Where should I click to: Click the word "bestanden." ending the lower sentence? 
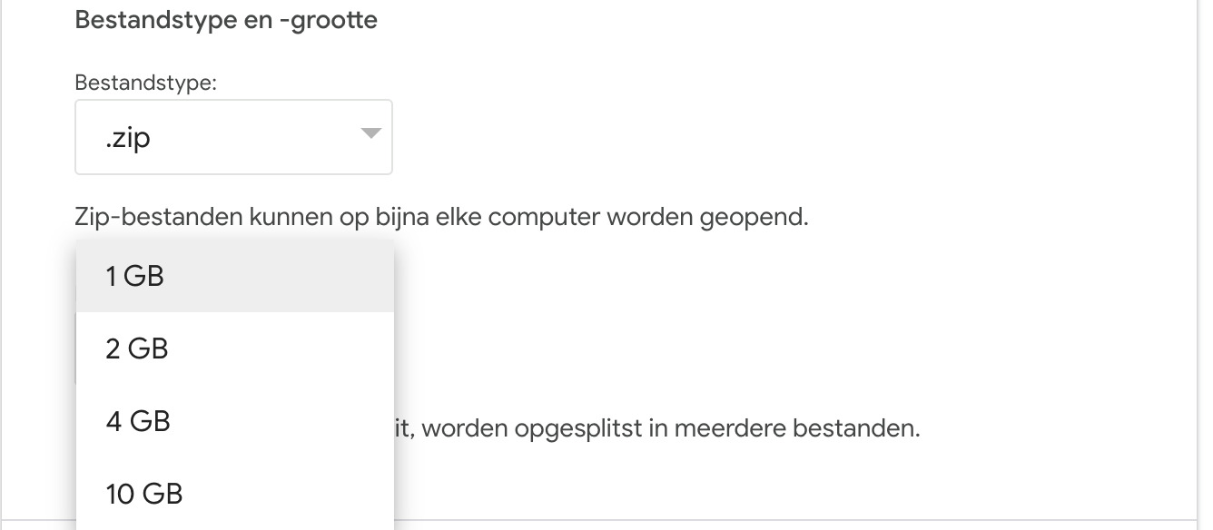coord(856,427)
